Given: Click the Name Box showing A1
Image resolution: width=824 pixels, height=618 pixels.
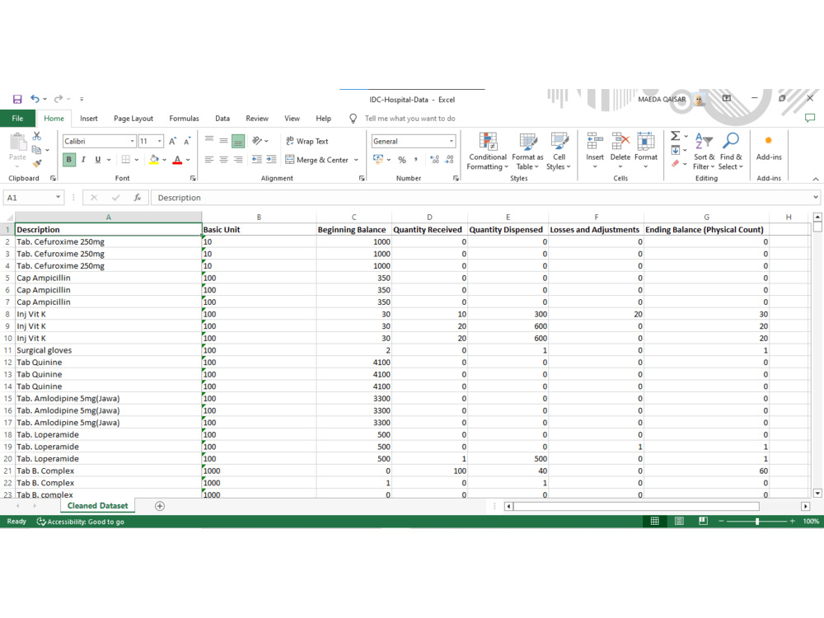Looking at the screenshot, I should pos(34,198).
